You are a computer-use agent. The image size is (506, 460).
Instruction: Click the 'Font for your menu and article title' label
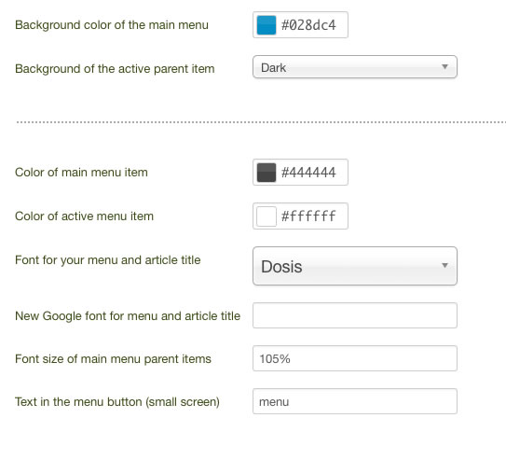point(108,260)
